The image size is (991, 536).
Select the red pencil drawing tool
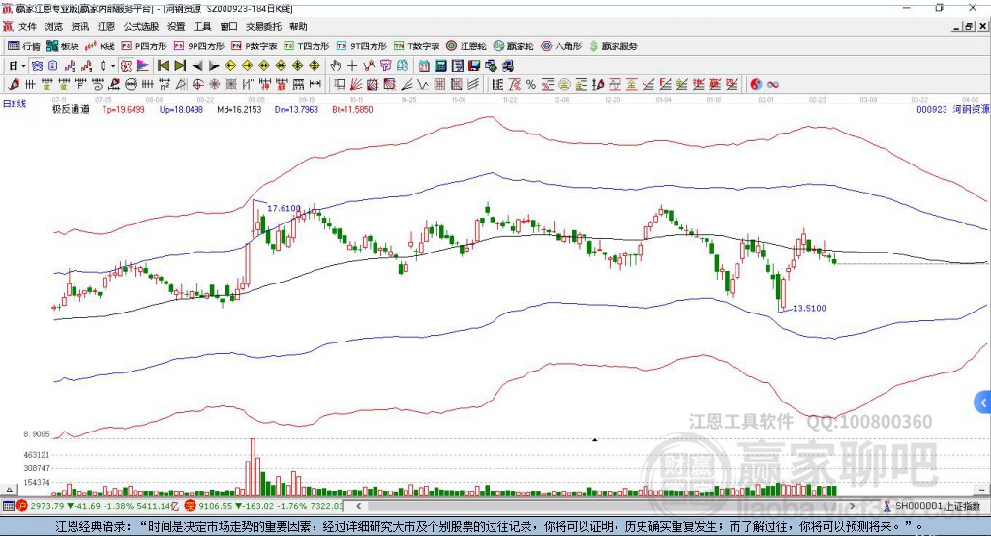(x=14, y=85)
